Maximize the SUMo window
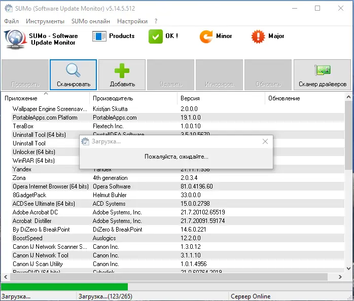The height and width of the screenshot is (301, 354). click(x=317, y=8)
